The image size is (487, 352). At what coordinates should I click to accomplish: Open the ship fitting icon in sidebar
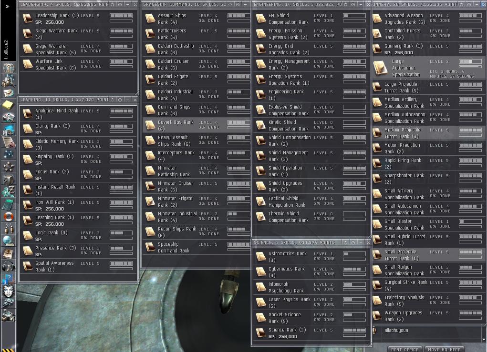click(9, 118)
